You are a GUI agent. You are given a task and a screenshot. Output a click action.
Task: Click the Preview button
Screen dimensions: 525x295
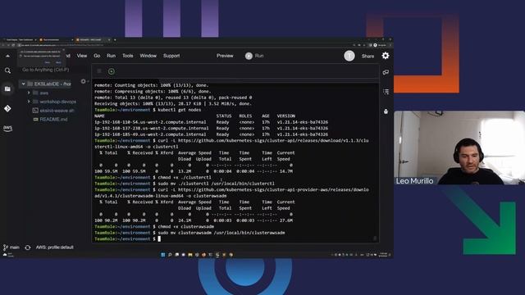pos(225,56)
